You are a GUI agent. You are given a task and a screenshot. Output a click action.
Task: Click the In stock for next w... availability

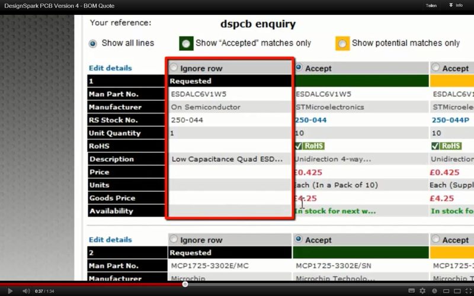click(x=335, y=211)
